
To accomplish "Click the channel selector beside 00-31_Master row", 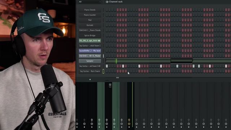I will (103, 56).
